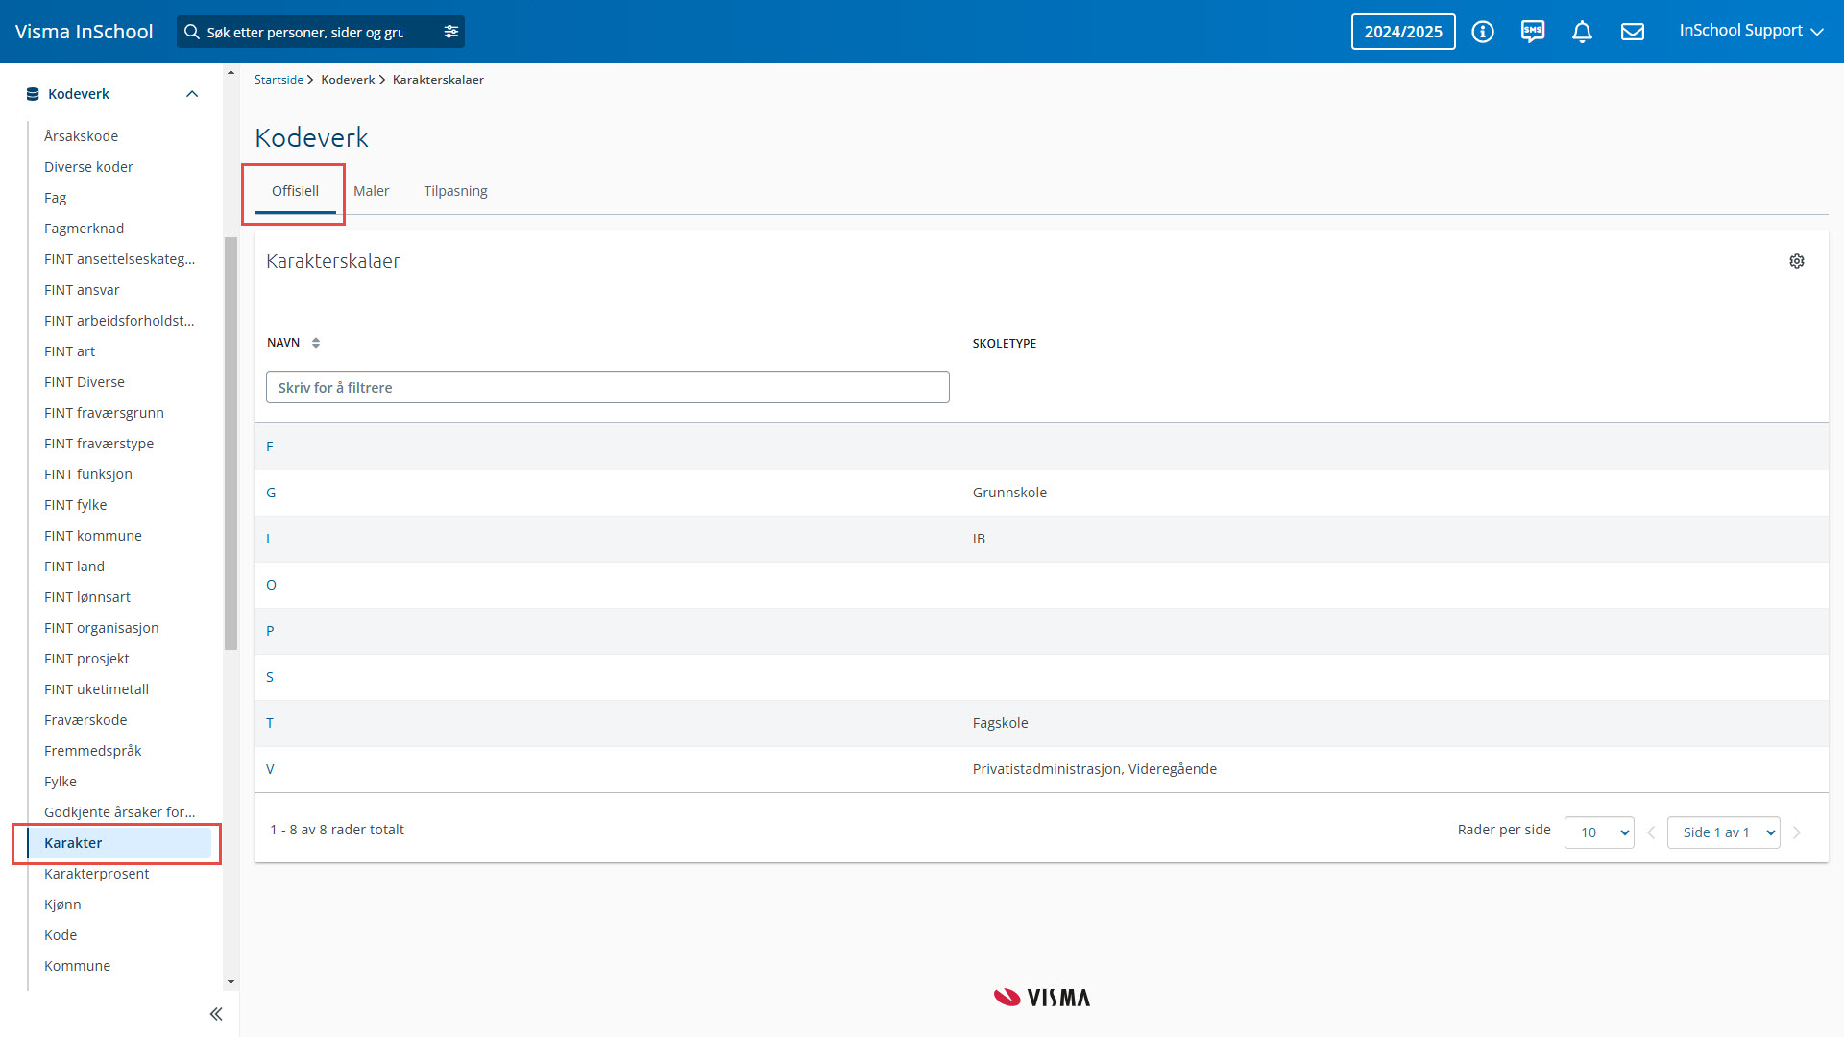Open the mail envelope icon

pos(1632,32)
